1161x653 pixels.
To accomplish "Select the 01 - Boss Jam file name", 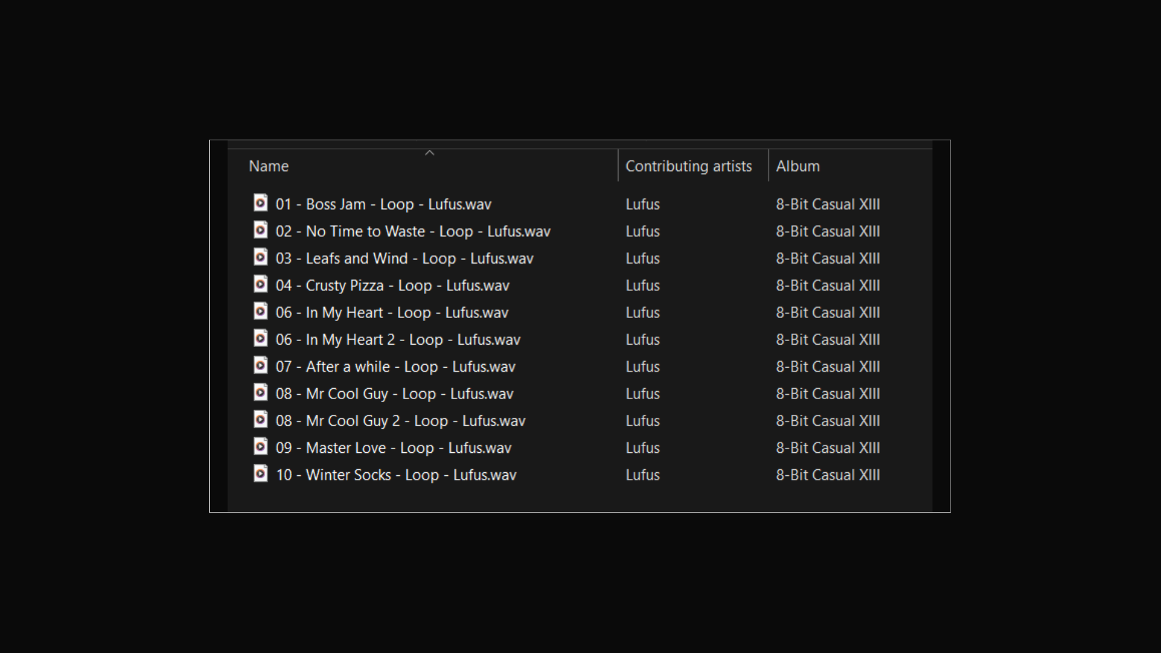I will [x=383, y=204].
